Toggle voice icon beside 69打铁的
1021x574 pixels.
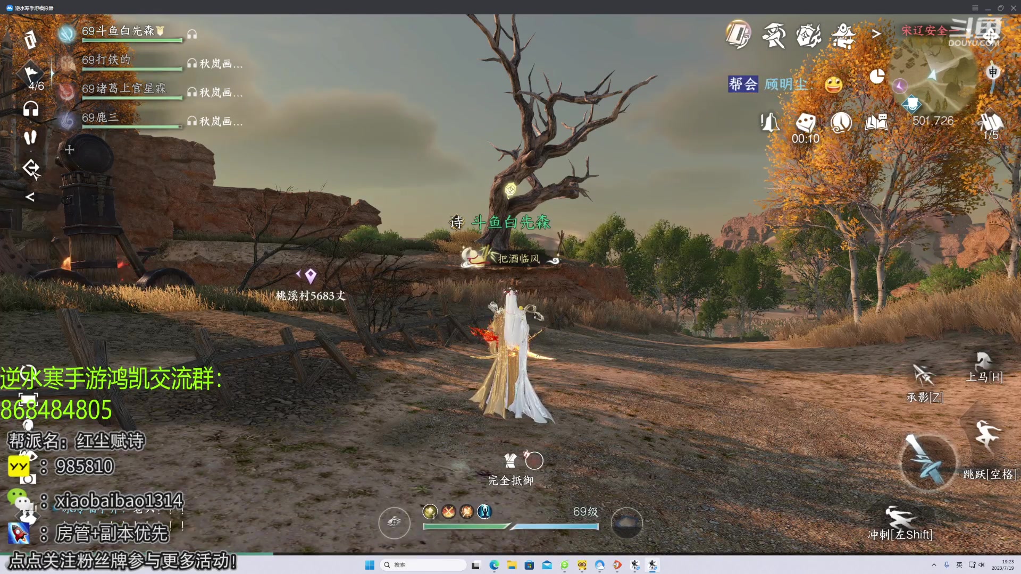pyautogui.click(x=192, y=63)
